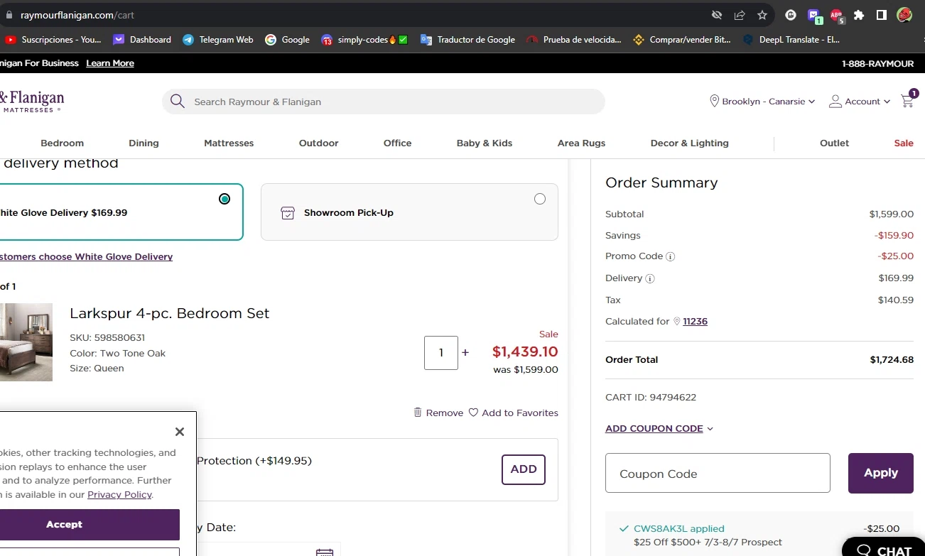Open the simply-codes bookmark
The image size is (925, 556).
[x=364, y=40]
